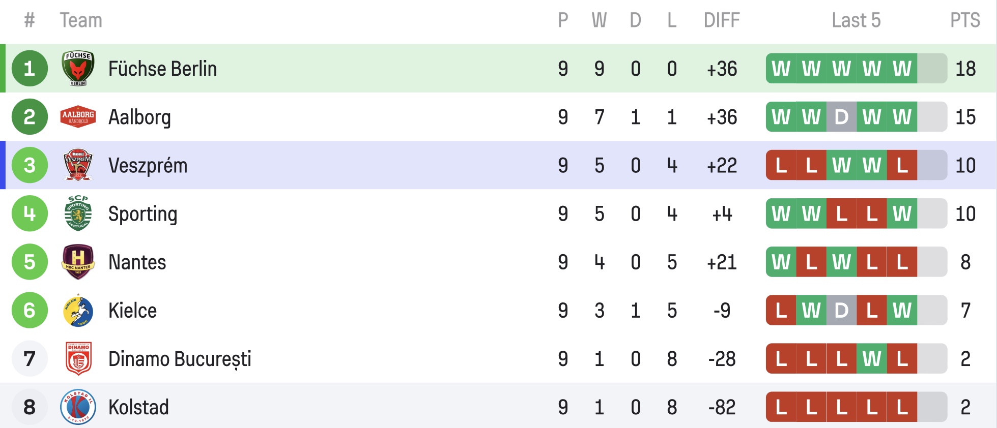This screenshot has height=428, width=997.
Task: Click rank badge number 1
Action: click(30, 69)
